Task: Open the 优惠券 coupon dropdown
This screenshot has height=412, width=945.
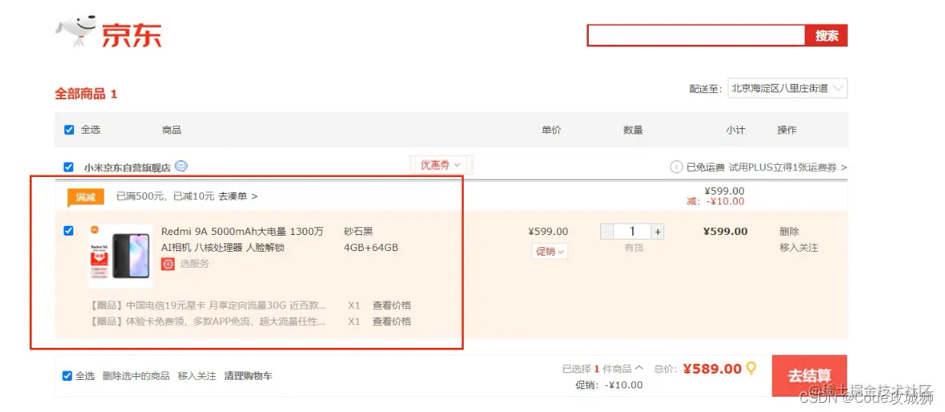Action: tap(442, 165)
